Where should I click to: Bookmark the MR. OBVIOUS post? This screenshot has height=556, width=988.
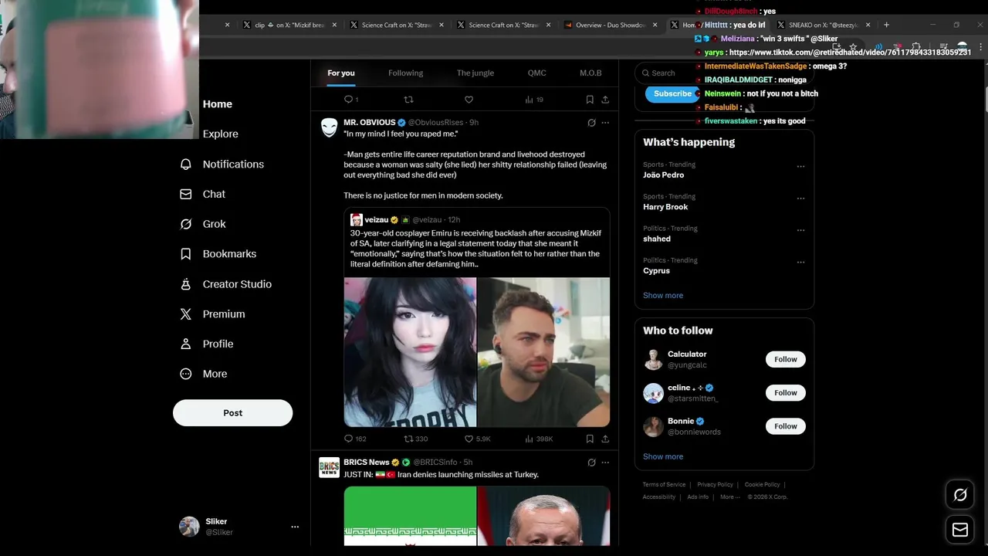(x=590, y=439)
